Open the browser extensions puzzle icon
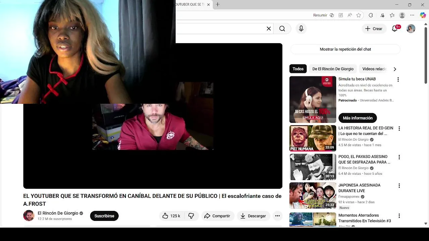The width and height of the screenshot is (429, 241). coord(371,15)
